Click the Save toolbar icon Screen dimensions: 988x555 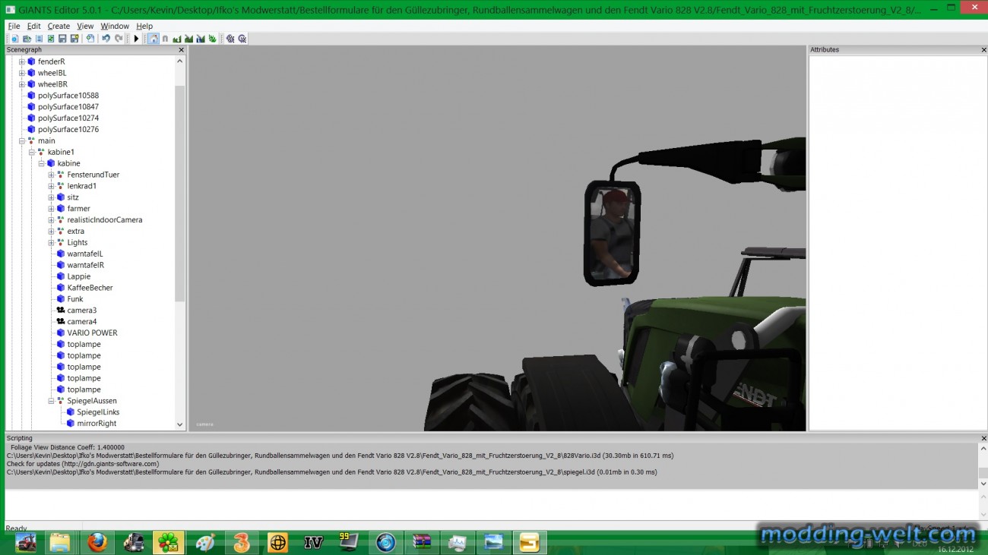point(62,39)
